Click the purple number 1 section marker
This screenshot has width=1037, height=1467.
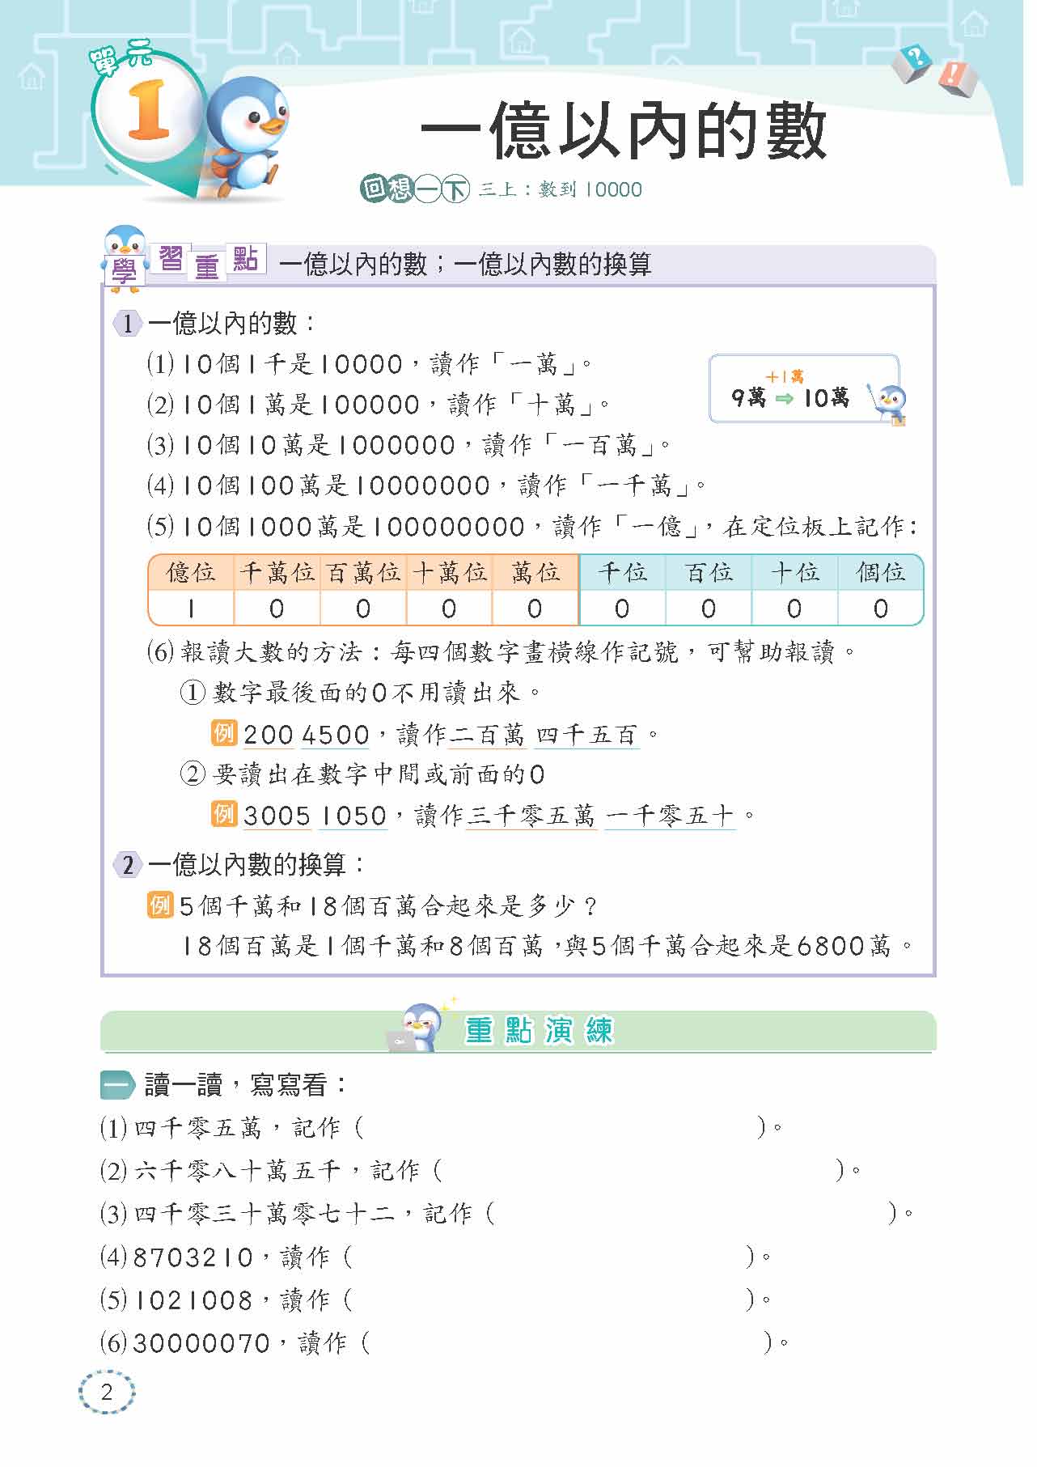[127, 324]
